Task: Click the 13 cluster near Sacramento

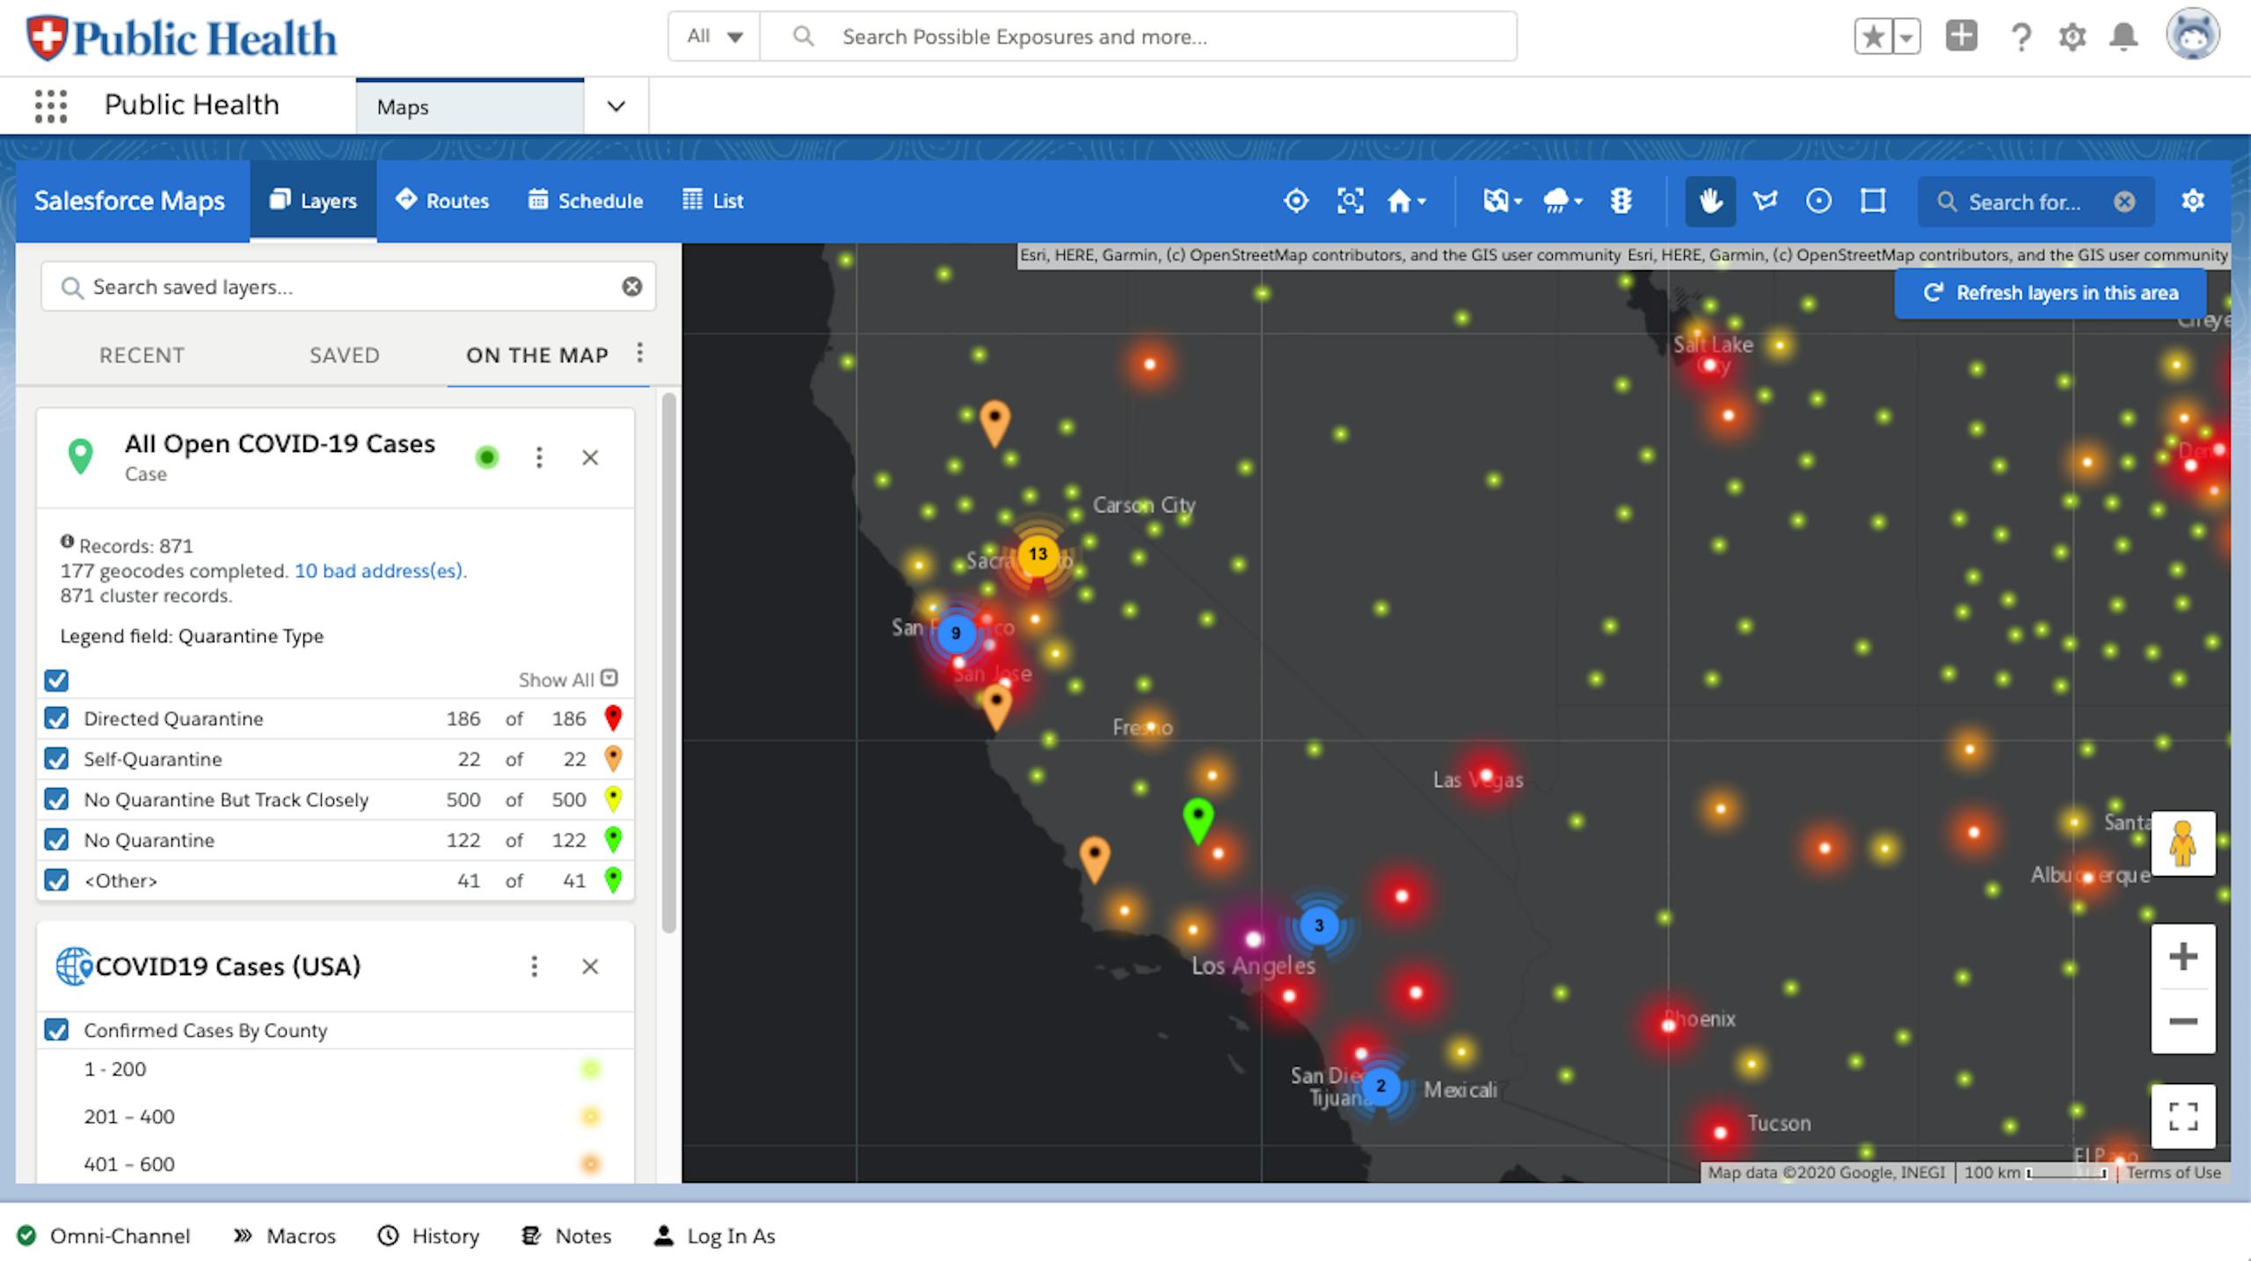Action: pos(1038,555)
